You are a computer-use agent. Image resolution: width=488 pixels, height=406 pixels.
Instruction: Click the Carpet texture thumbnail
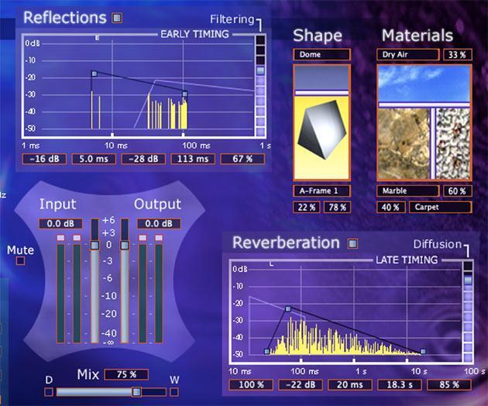(453, 144)
